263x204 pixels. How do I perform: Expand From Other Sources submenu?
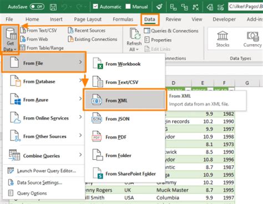(x=44, y=137)
